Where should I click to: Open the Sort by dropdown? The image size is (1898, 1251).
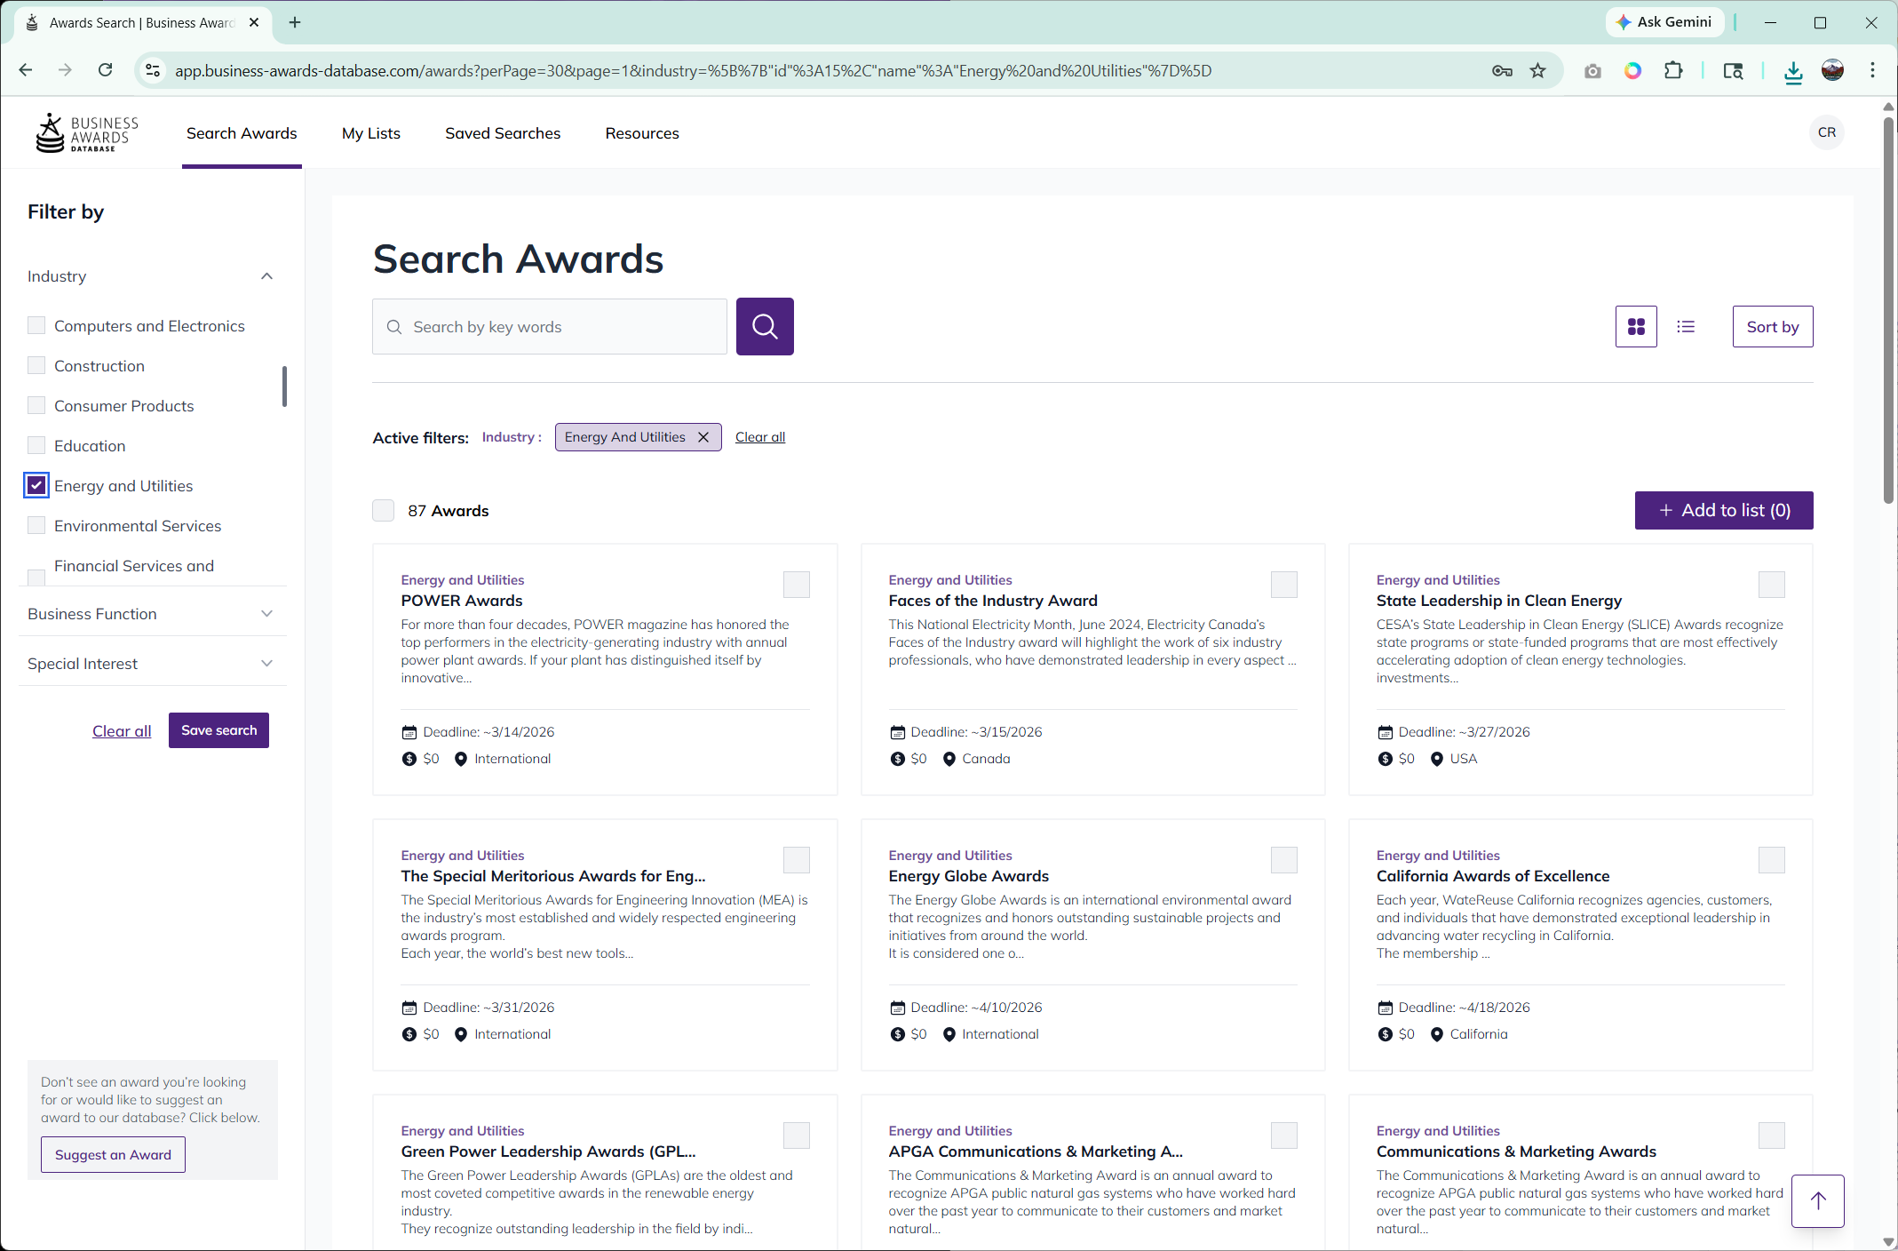point(1772,326)
